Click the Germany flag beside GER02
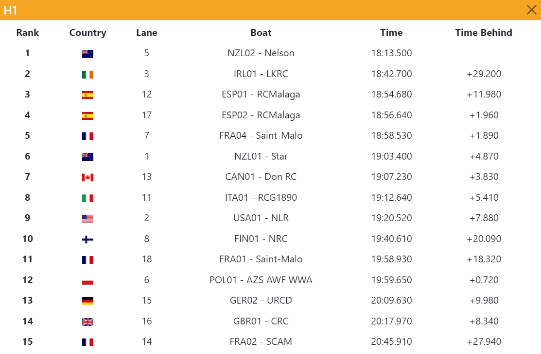 tap(87, 301)
